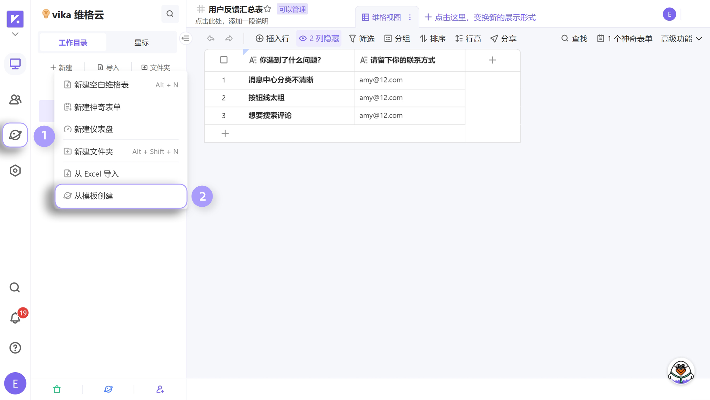Collapse the workspace sidebar panel

tap(185, 38)
